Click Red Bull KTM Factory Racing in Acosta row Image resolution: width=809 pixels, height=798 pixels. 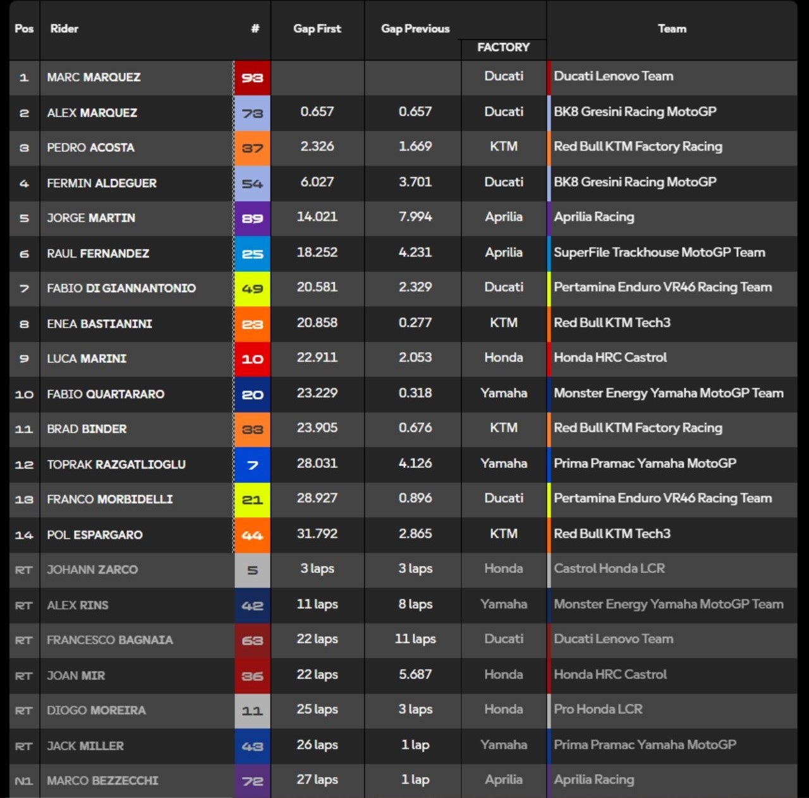[x=638, y=147]
